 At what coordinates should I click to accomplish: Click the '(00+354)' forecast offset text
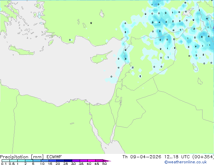pyautogui.click(x=203, y=157)
